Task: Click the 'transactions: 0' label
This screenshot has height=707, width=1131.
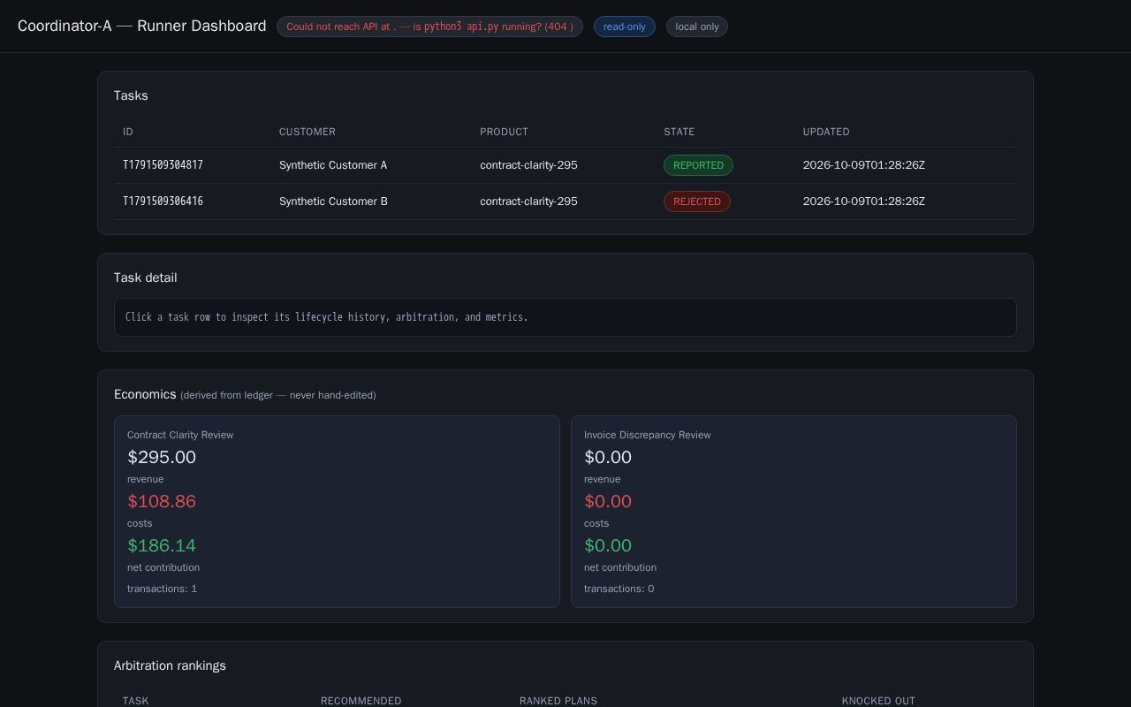Action: 619,589
